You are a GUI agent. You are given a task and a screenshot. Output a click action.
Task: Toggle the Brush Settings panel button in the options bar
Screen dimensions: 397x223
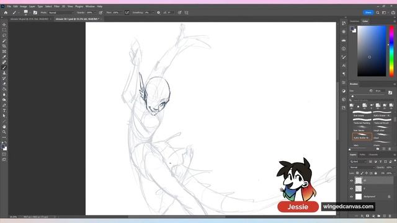click(35, 12)
